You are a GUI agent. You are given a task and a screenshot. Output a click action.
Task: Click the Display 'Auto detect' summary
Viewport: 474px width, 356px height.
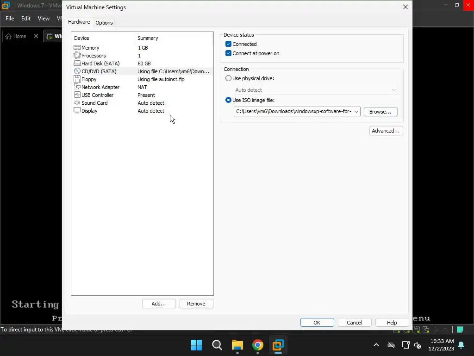pyautogui.click(x=151, y=110)
